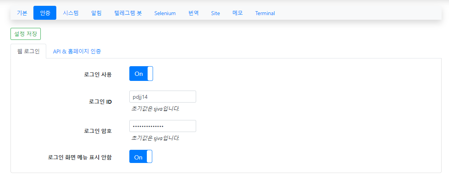Toggle 로그인 화면 메뉴 표시 안함 switch
The width and height of the screenshot is (449, 180).
tap(141, 157)
